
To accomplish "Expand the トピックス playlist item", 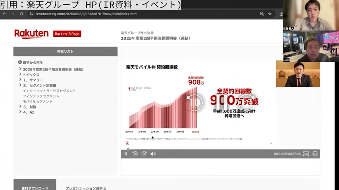I will (x=20, y=74).
